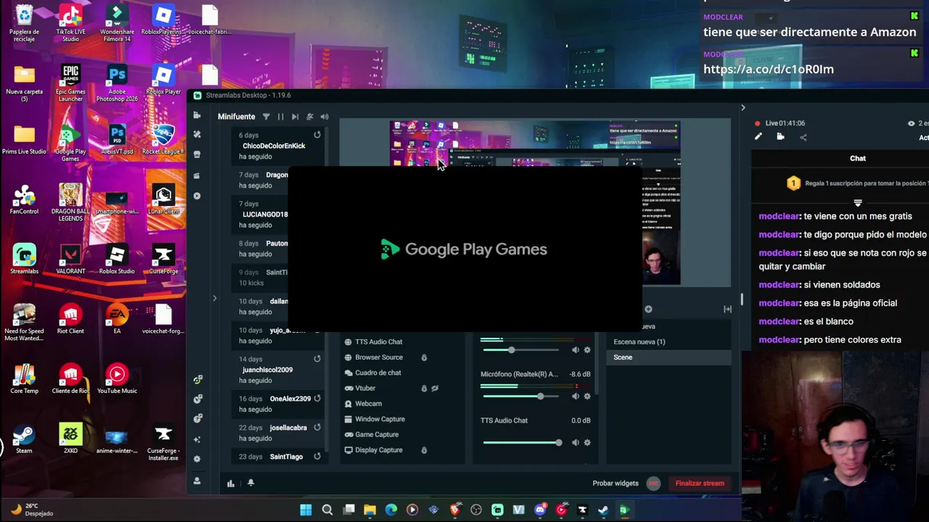The width and height of the screenshot is (929, 522).
Task: Mute the Micrófono (Realtek) audio source
Action: point(576,397)
